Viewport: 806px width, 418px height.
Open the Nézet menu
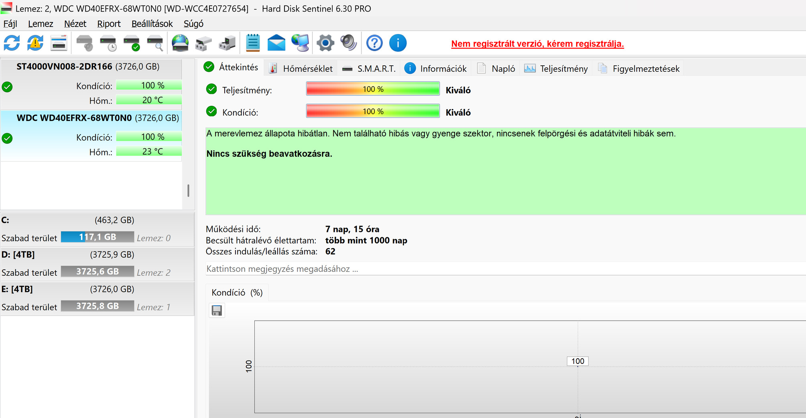75,24
